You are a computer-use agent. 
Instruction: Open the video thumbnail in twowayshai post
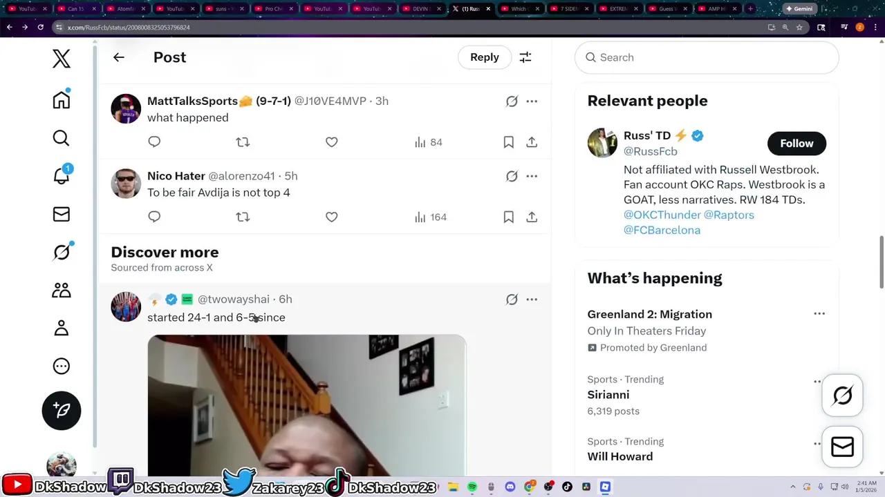[x=306, y=405]
